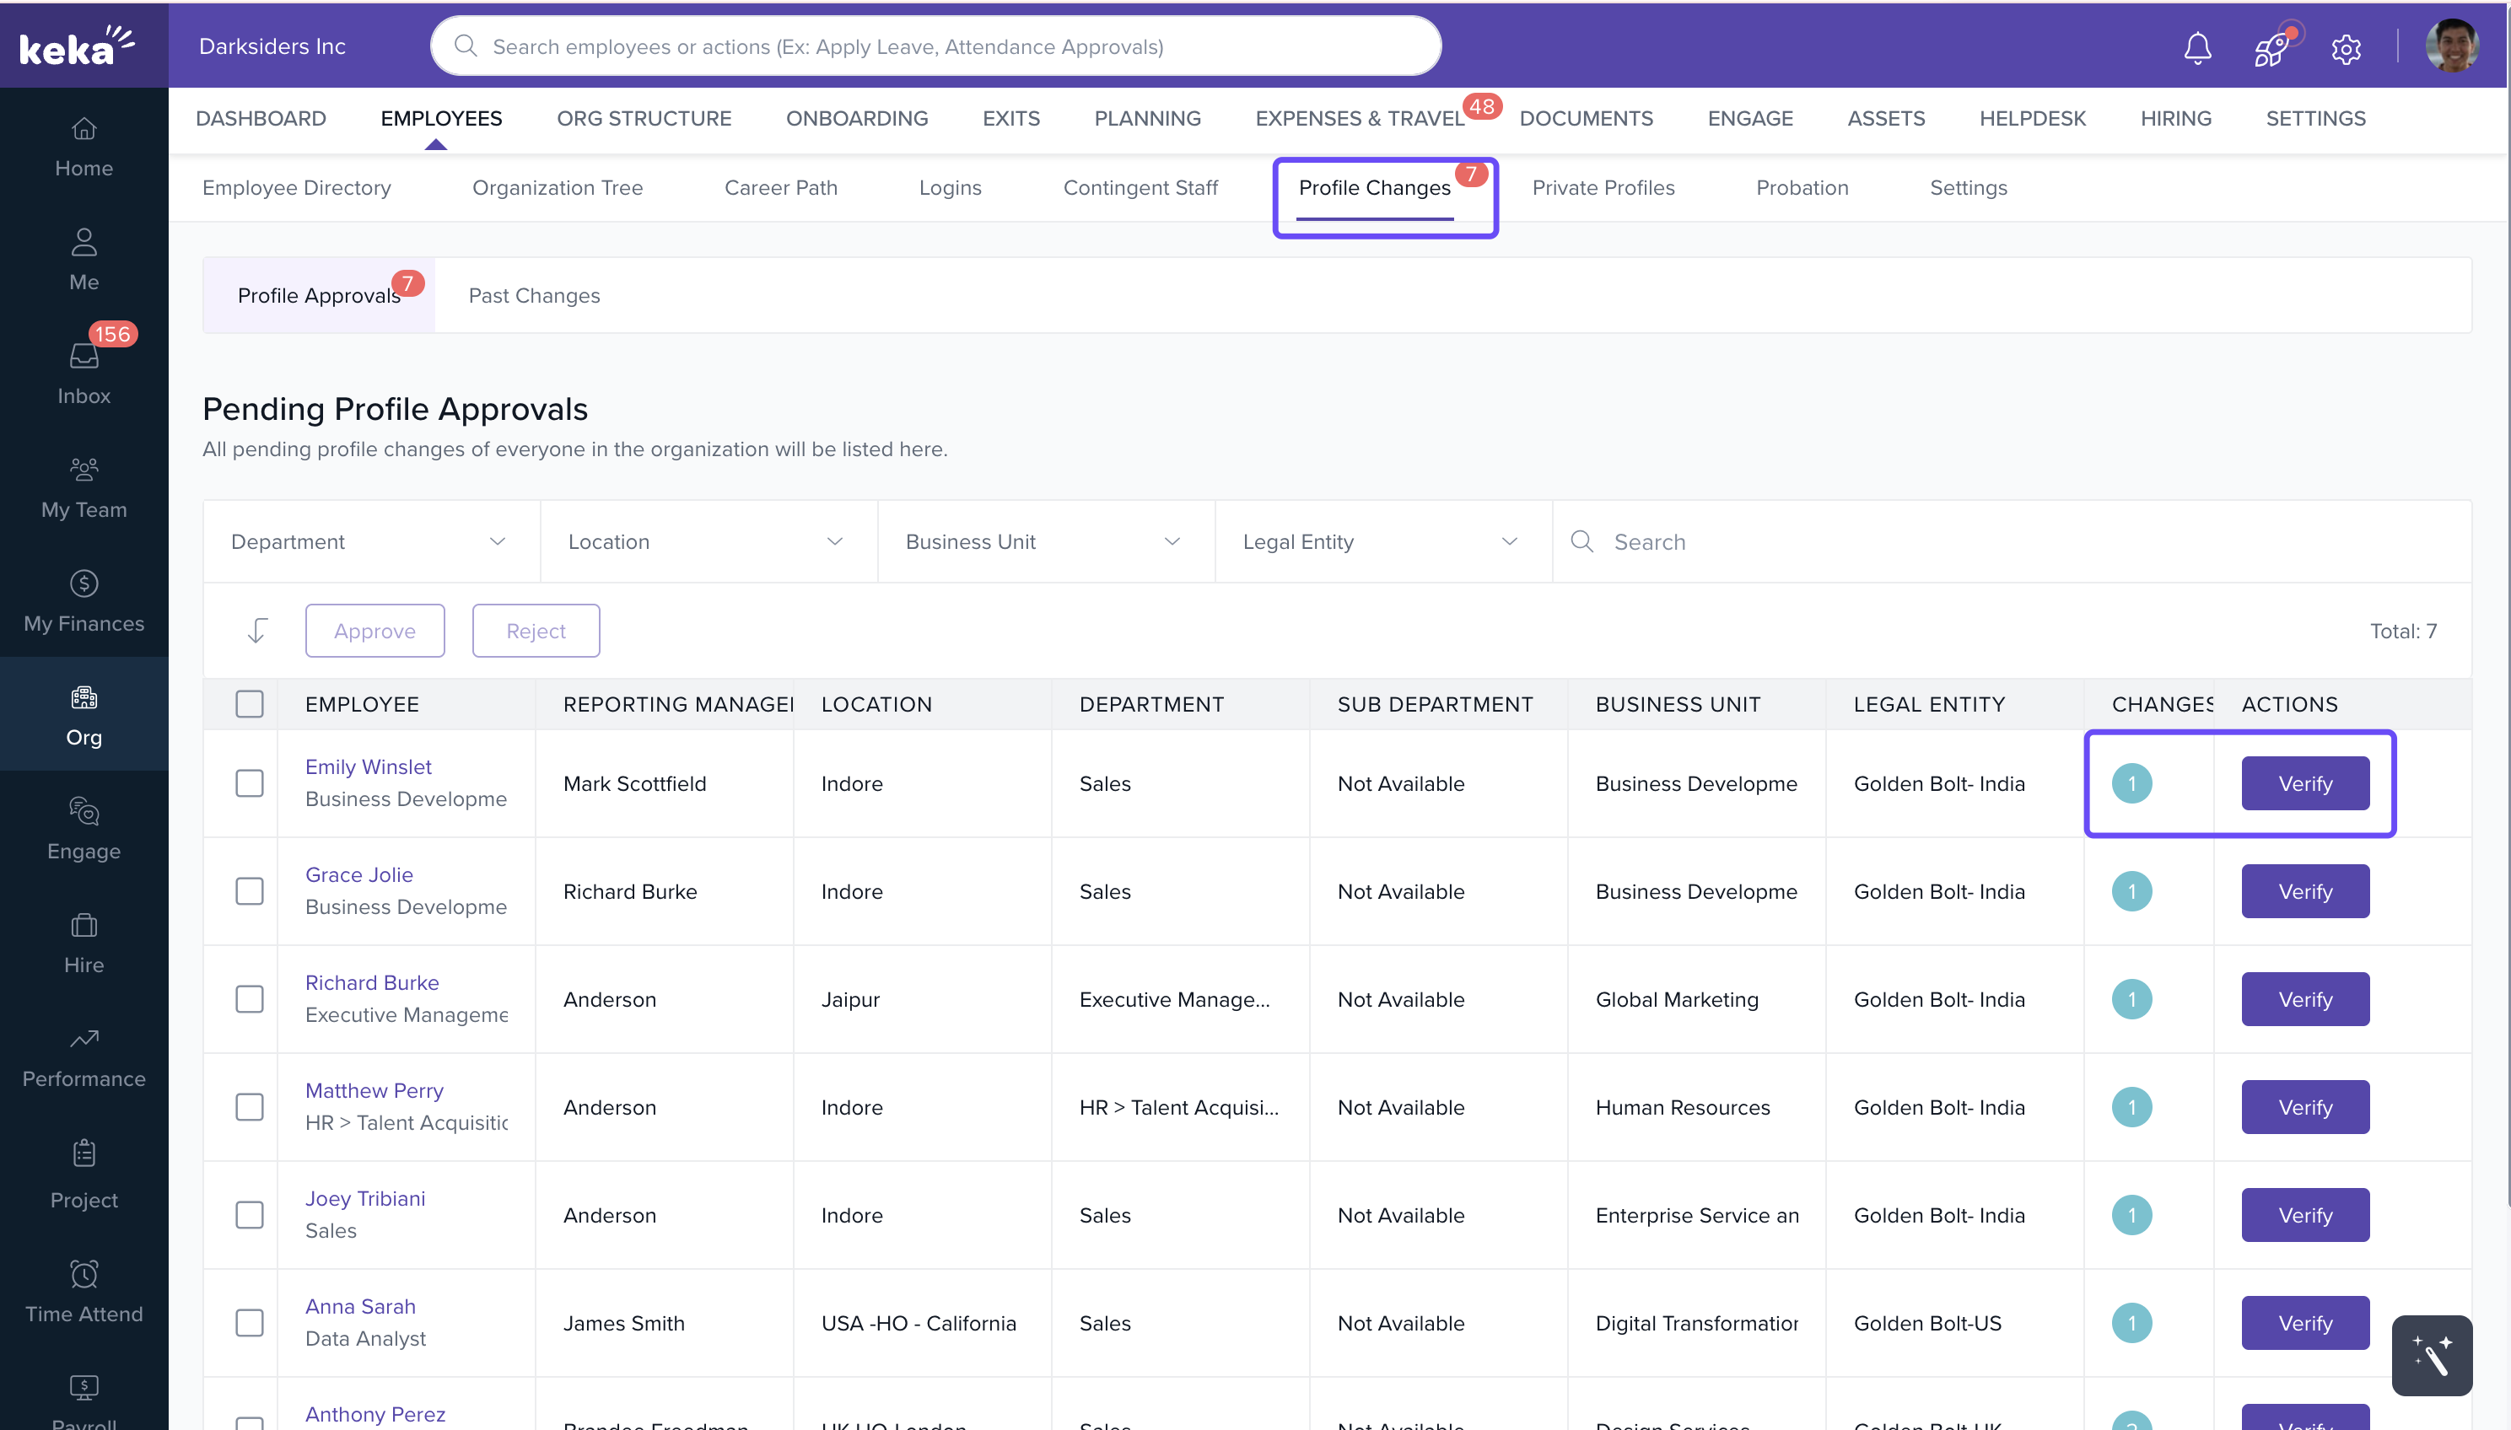Click Verify for Grace Jolie
The image size is (2511, 1430).
coord(2304,891)
